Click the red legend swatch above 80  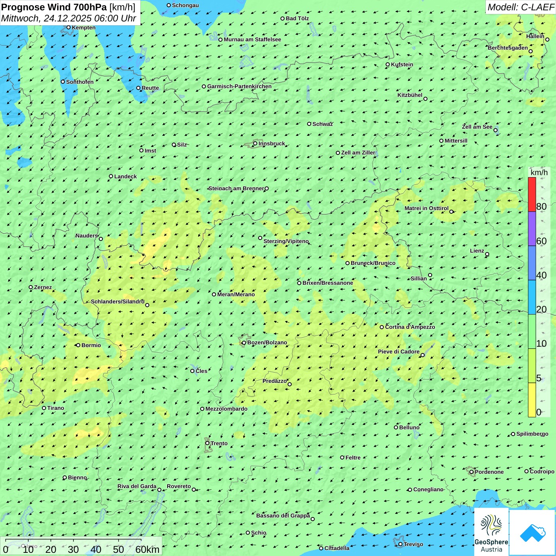click(532, 194)
